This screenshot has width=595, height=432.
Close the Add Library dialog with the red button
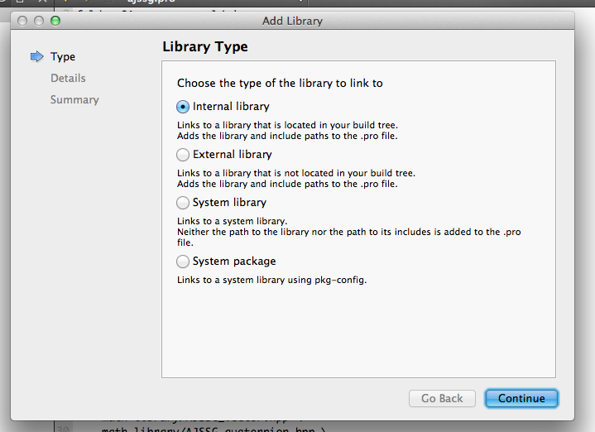pyautogui.click(x=22, y=20)
